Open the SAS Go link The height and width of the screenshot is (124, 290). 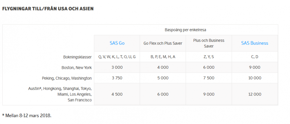coord(117,43)
